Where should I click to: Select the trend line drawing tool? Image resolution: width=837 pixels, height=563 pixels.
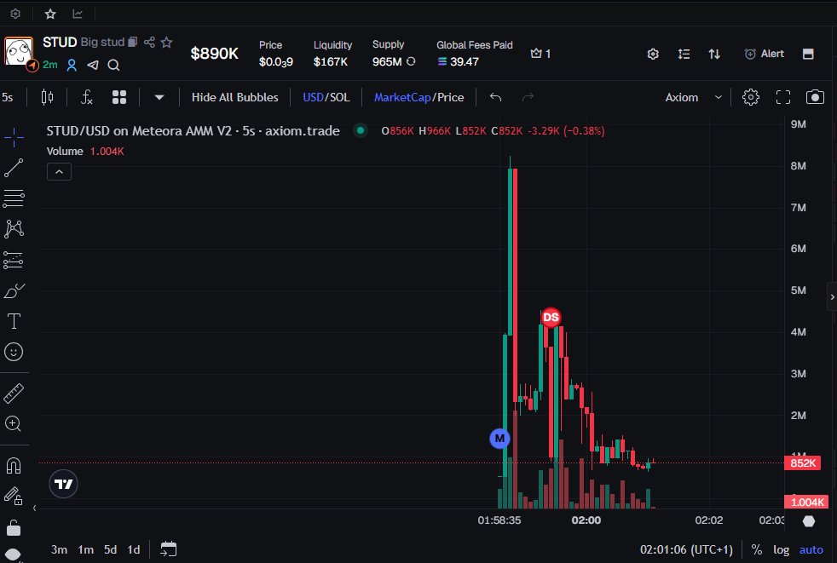14,169
